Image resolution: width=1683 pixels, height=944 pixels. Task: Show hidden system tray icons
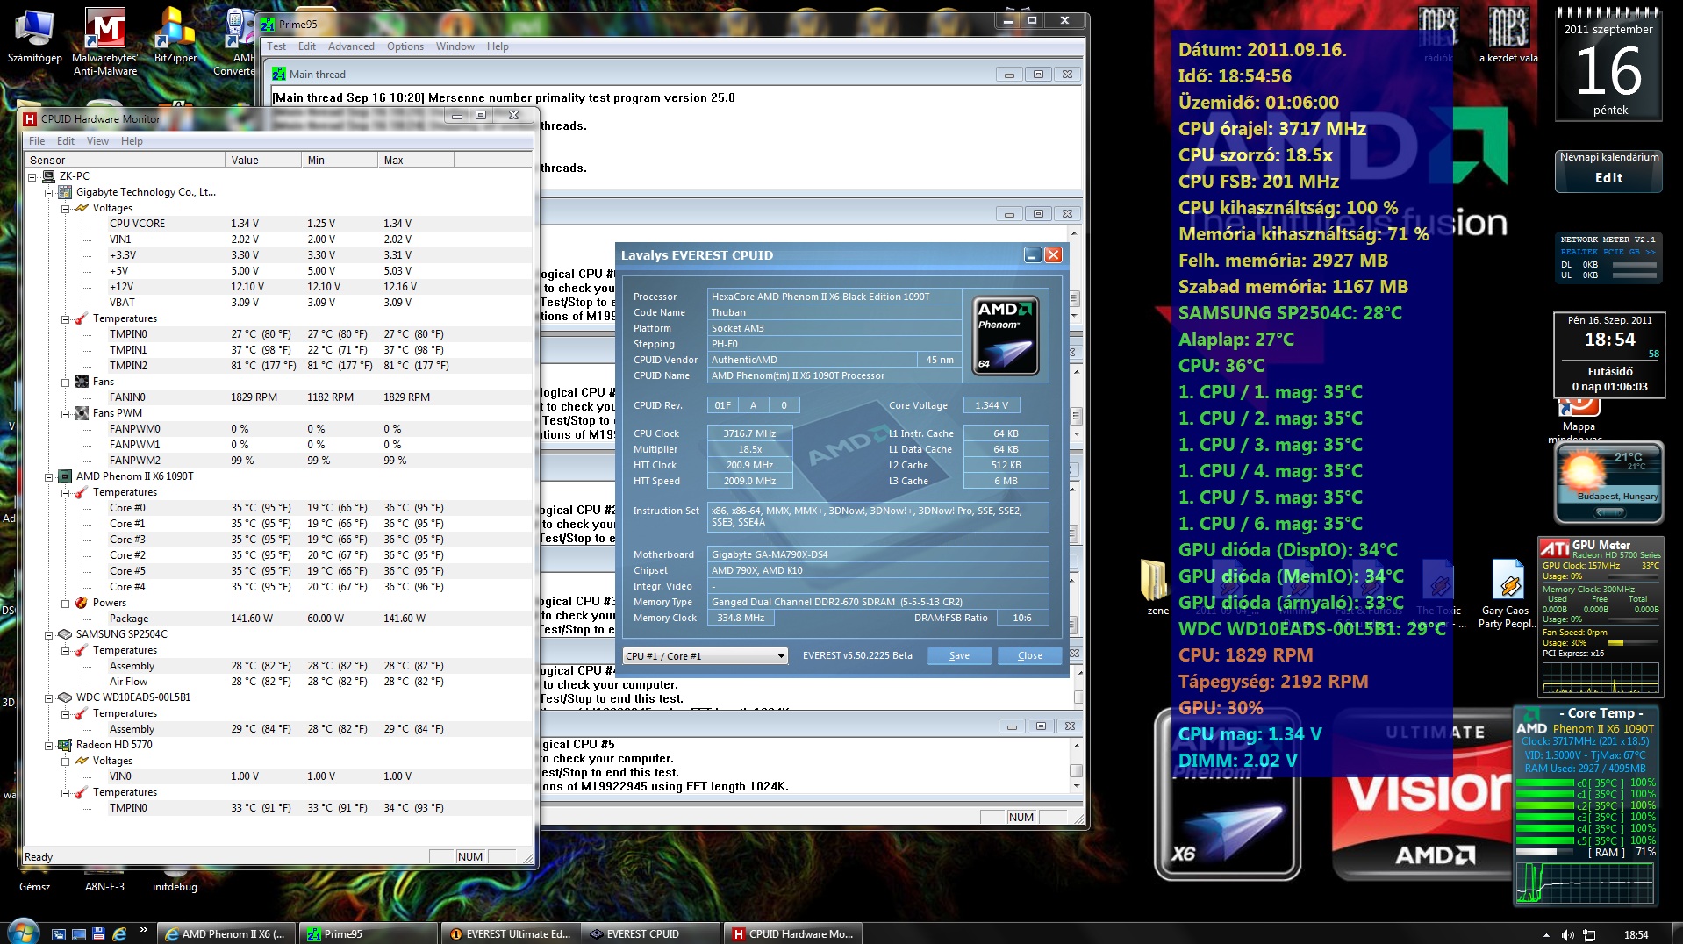pos(1546,935)
